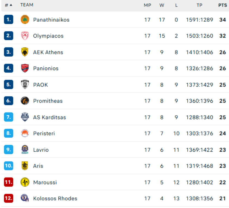Screen dimensions: 229x208
Task: Click the red rank 11 badge
Action: [8, 182]
